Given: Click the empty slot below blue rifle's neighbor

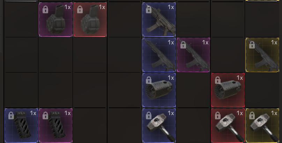Looking at the screenshot, I should click(x=193, y=90).
